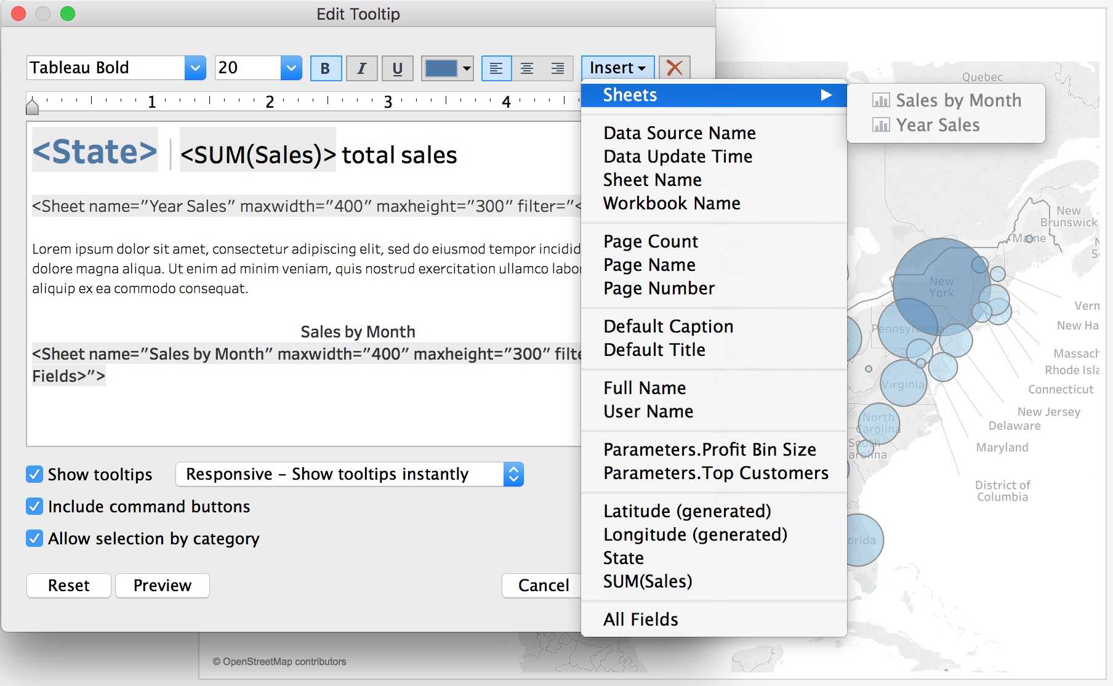Viewport: 1113px width, 686px height.
Task: Open the font size 20 dropdown
Action: coord(291,68)
